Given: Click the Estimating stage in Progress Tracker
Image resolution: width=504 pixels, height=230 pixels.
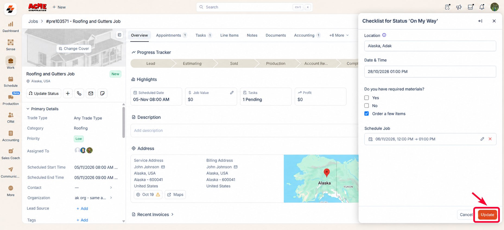Looking at the screenshot, I should [x=192, y=64].
